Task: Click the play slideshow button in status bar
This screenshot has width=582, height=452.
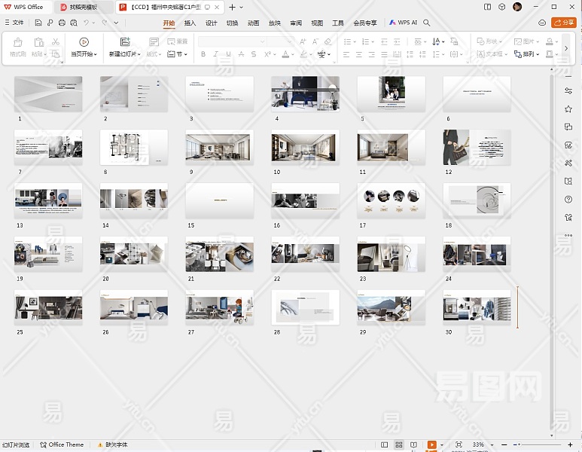Action: (431, 445)
